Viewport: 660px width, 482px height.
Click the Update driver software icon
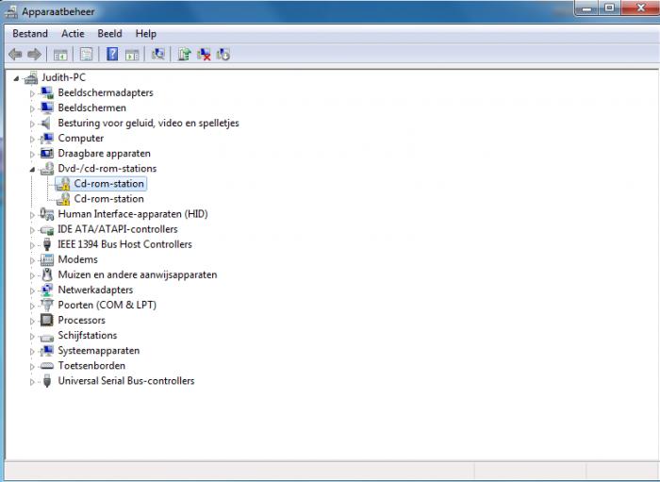point(184,55)
